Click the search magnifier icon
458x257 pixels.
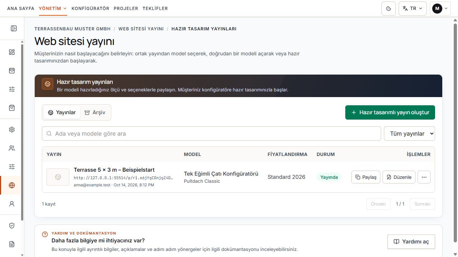pyautogui.click(x=49, y=133)
